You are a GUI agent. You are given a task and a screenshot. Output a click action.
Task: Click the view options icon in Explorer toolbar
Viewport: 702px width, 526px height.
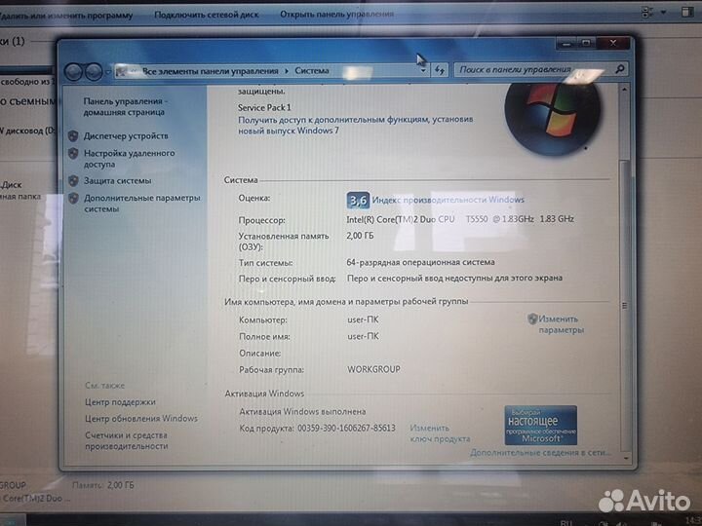click(x=647, y=12)
